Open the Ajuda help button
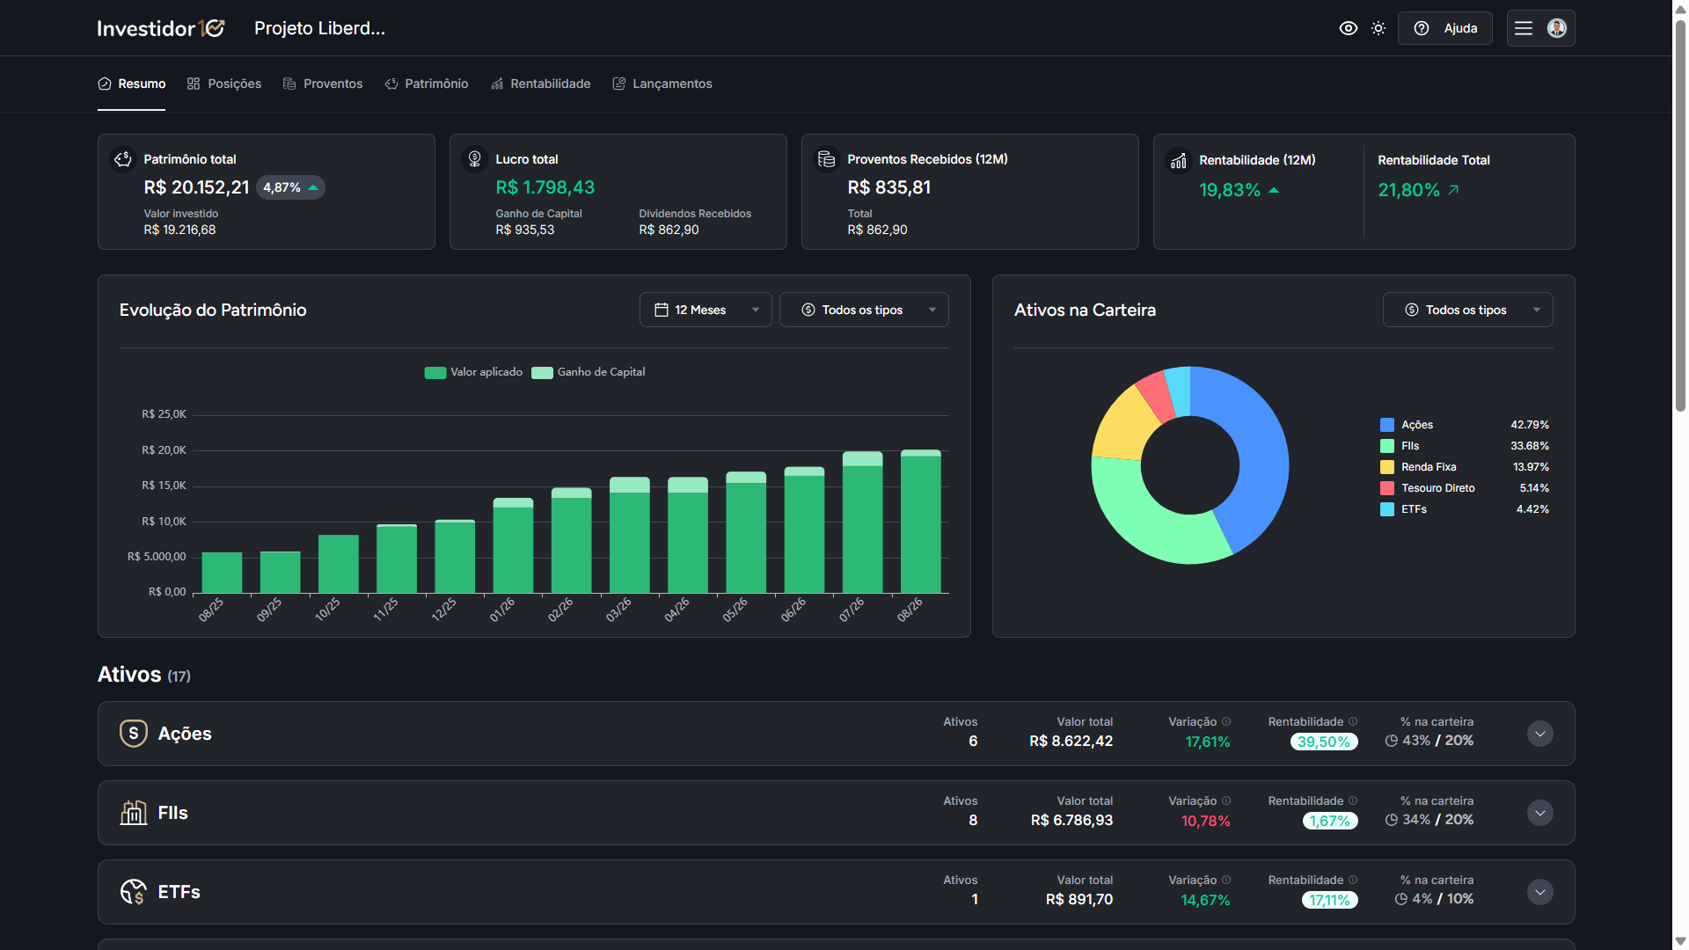Image resolution: width=1689 pixels, height=950 pixels. [1444, 28]
